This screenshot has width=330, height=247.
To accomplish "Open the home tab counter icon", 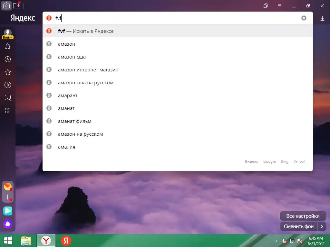I will (x=6, y=6).
